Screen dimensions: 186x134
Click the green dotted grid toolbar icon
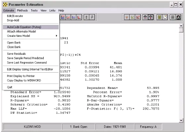(x=132, y=17)
